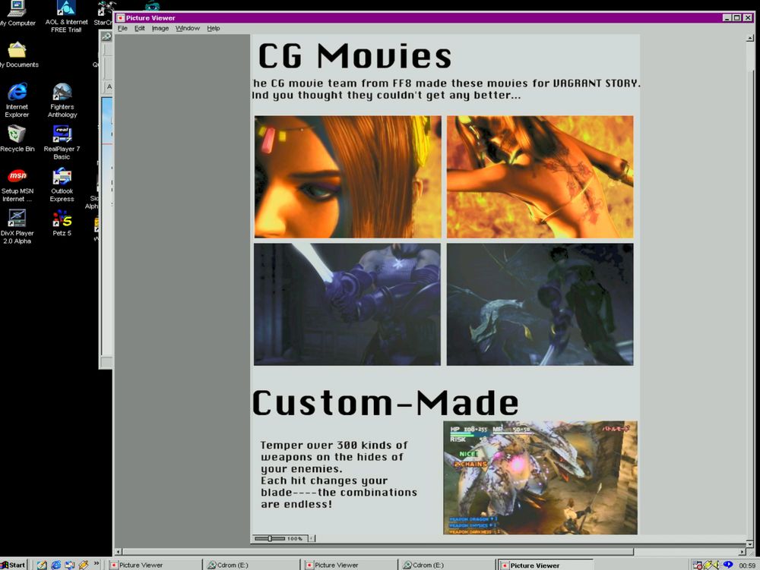This screenshot has height=570, width=760.
Task: Click the horizontal scrollbar right arrow
Action: point(742,552)
